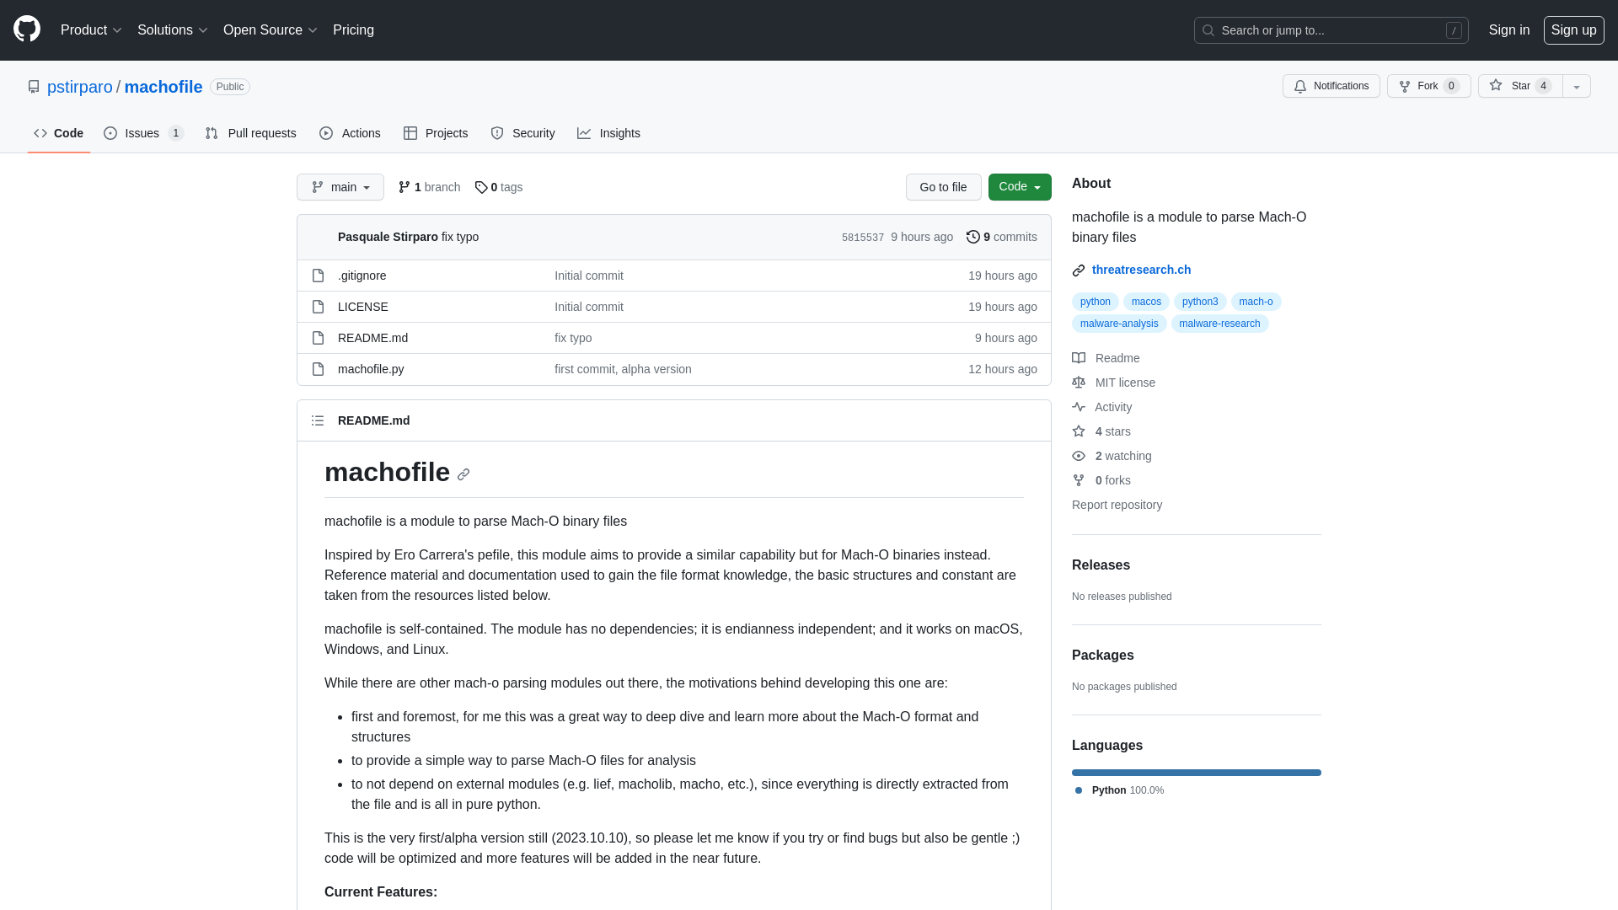Open the main branch selector dropdown
The image size is (1618, 910).
coord(340,187)
